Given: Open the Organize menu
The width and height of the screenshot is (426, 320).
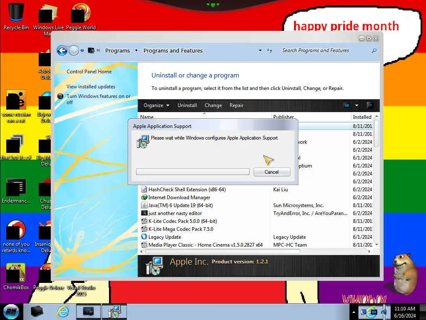Looking at the screenshot, I should 156,105.
